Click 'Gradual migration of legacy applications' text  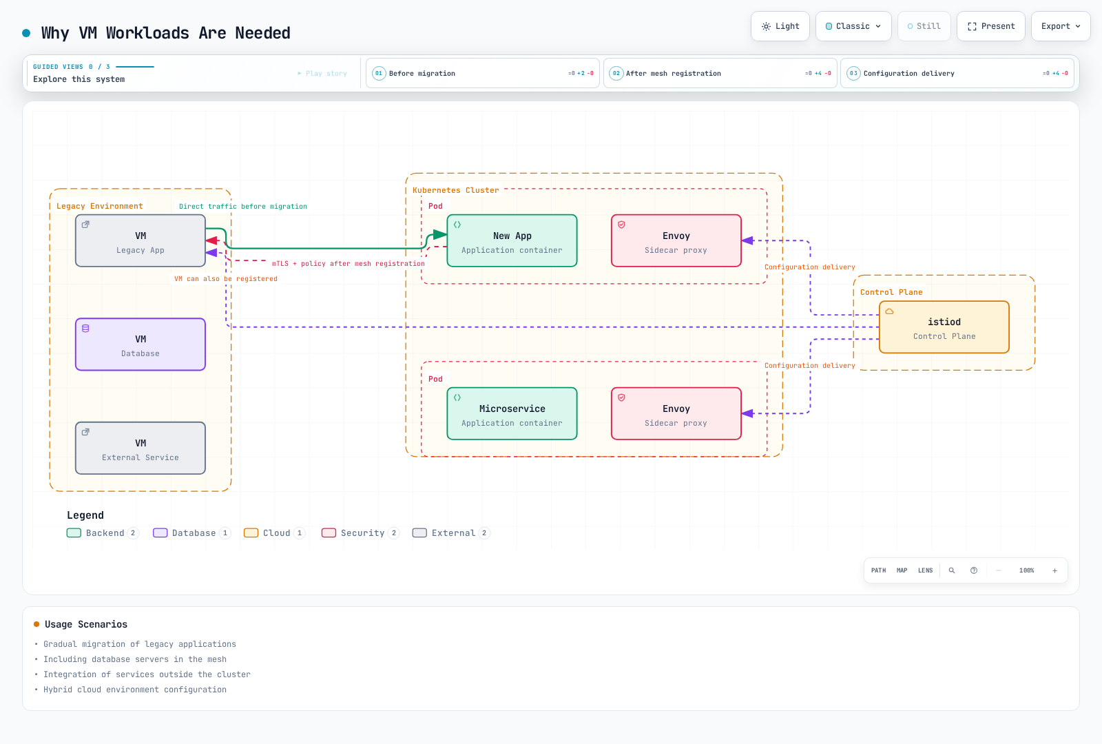(x=140, y=644)
